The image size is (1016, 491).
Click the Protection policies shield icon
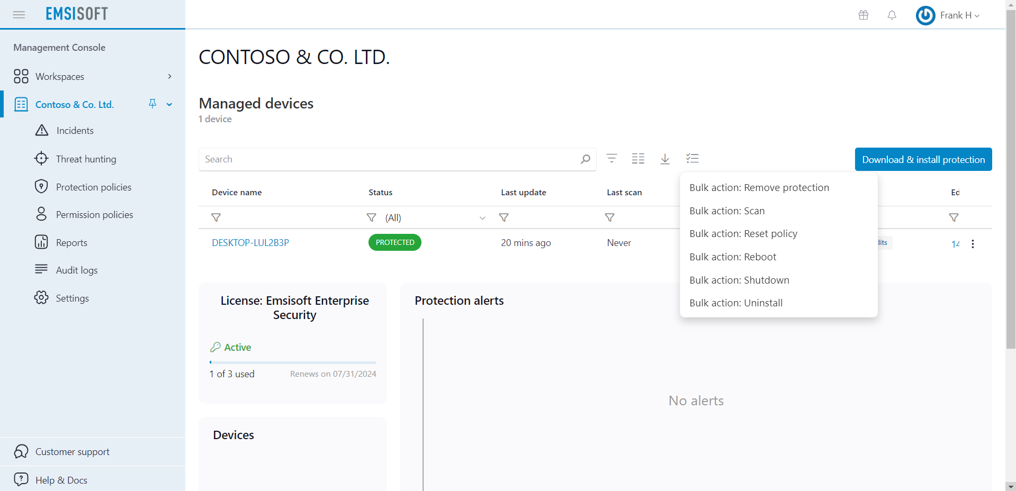41,186
